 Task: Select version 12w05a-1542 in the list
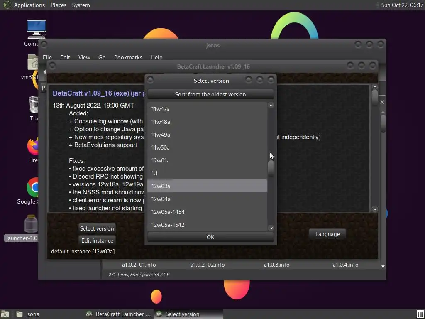[x=207, y=225]
